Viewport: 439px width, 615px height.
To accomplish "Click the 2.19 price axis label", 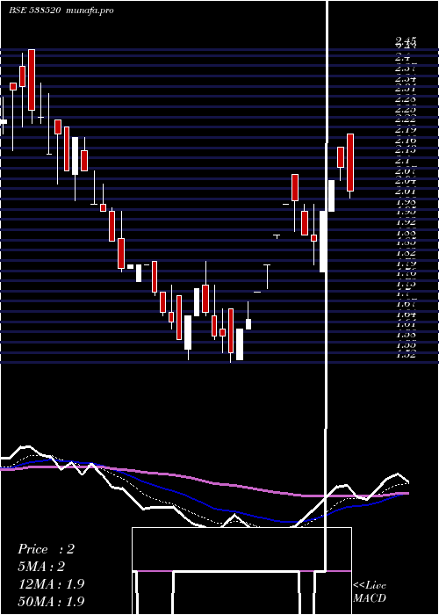I will click(406, 129).
